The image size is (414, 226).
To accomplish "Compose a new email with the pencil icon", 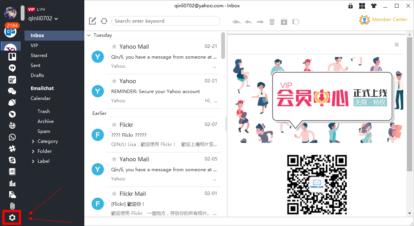I will click(92, 21).
